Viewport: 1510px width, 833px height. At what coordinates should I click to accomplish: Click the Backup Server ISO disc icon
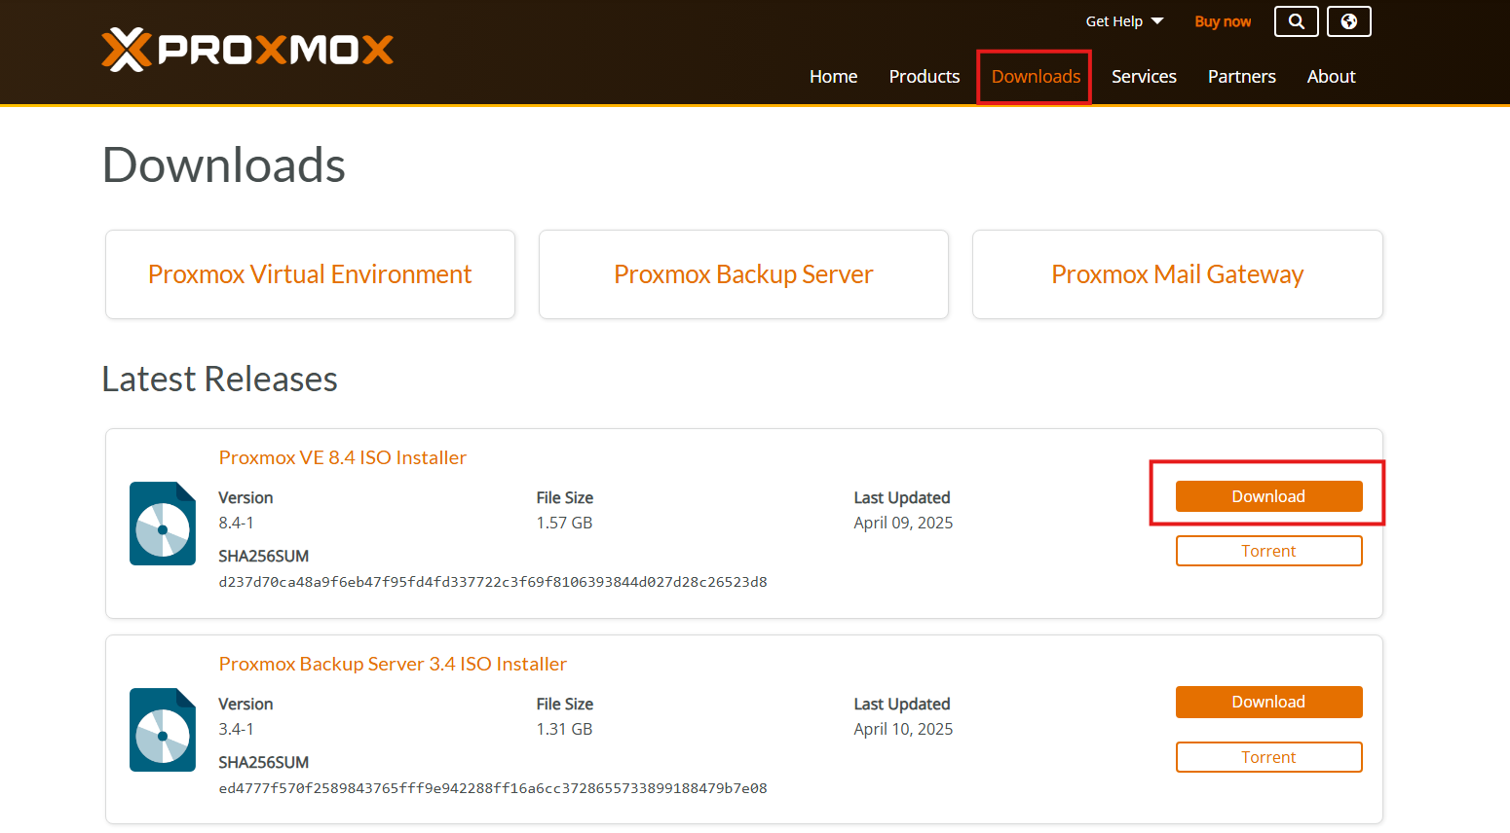pyautogui.click(x=163, y=730)
